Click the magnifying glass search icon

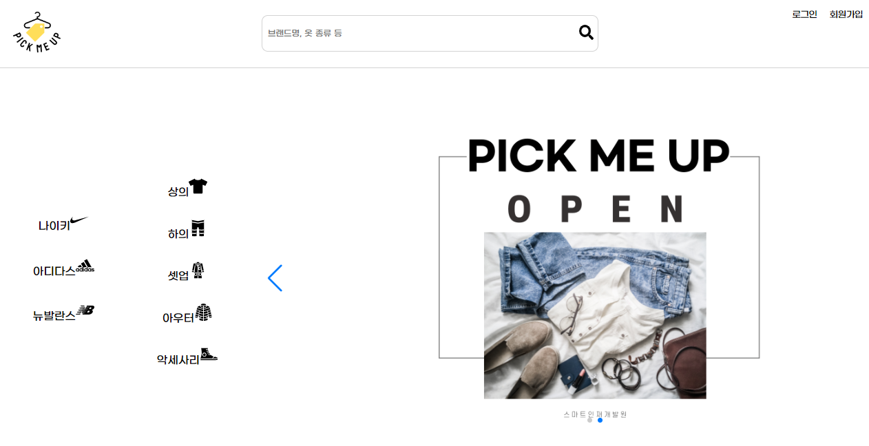(x=586, y=32)
